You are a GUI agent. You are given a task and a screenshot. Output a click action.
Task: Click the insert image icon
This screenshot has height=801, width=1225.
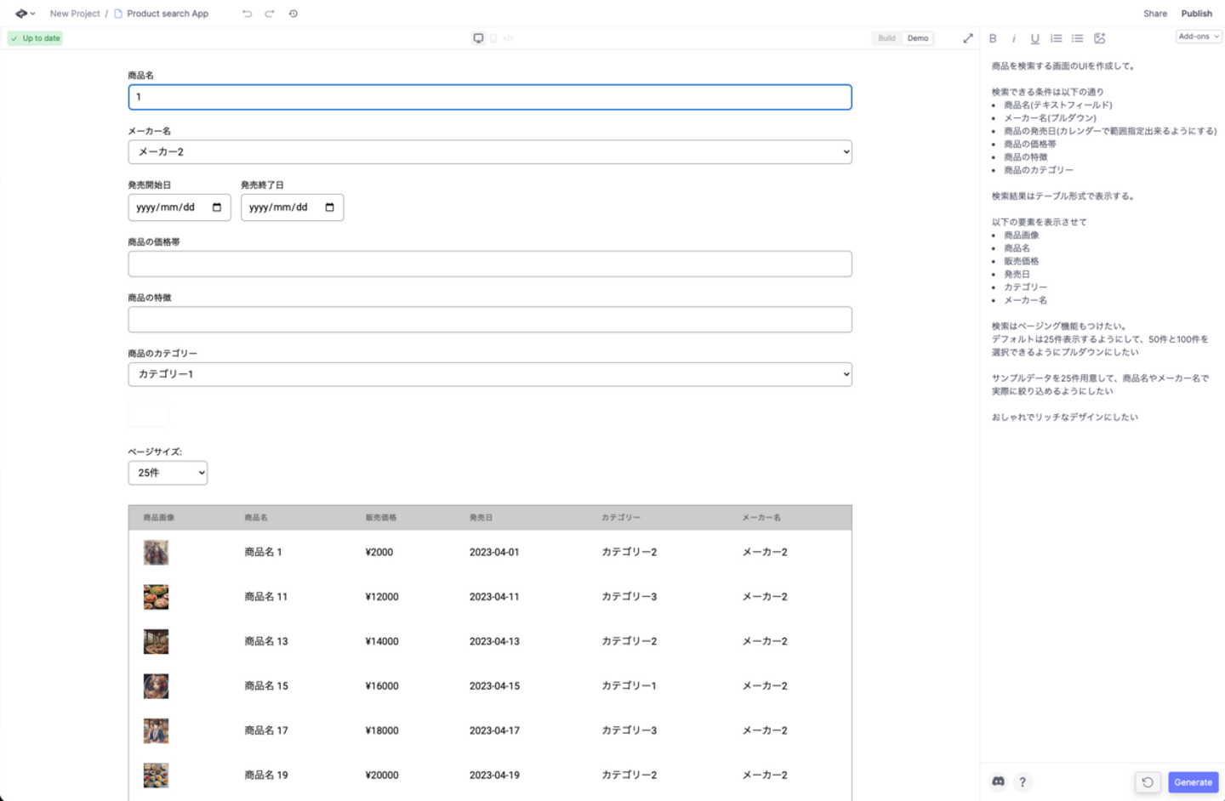click(x=1099, y=38)
